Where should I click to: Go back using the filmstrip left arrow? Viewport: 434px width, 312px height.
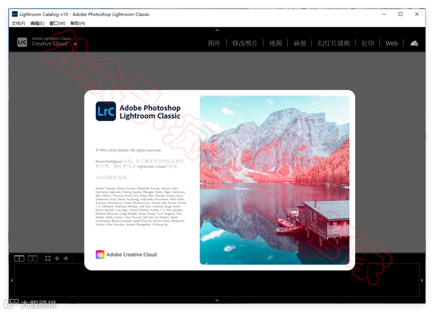(57, 258)
